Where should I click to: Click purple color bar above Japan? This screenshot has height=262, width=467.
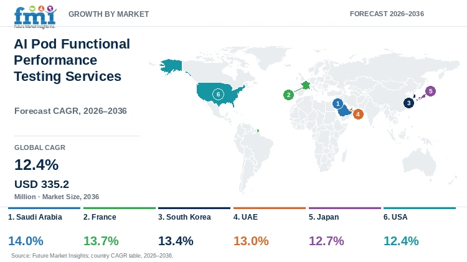pyautogui.click(x=345, y=208)
